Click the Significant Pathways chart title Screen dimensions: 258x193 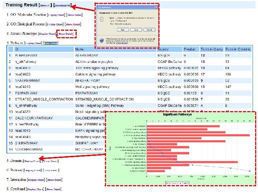coord(177,114)
